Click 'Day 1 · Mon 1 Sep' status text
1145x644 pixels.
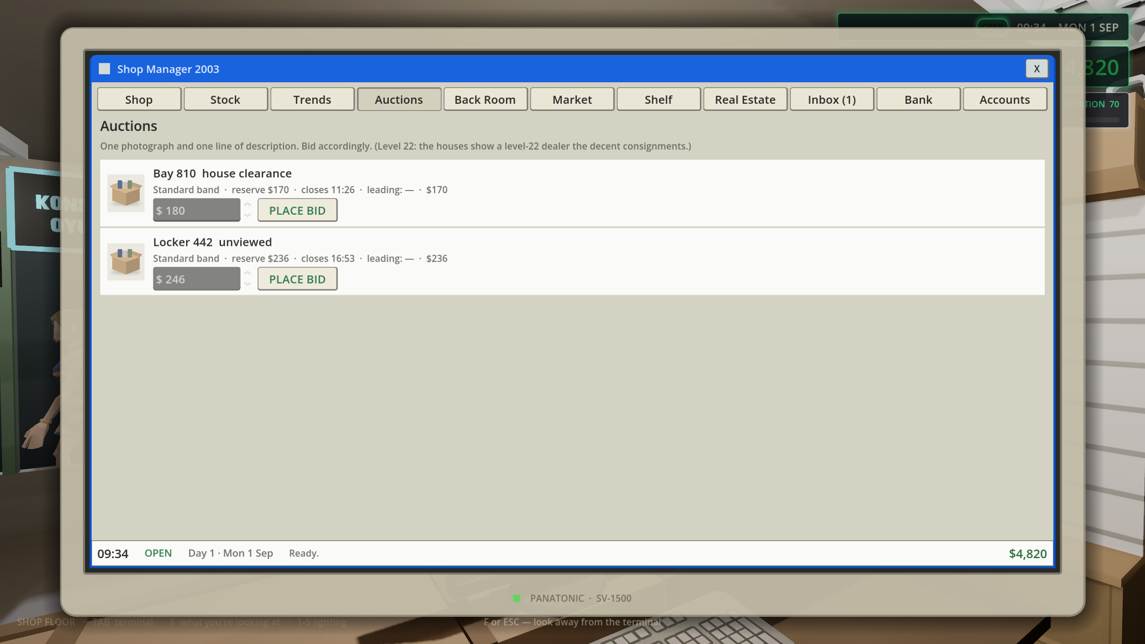click(x=231, y=553)
